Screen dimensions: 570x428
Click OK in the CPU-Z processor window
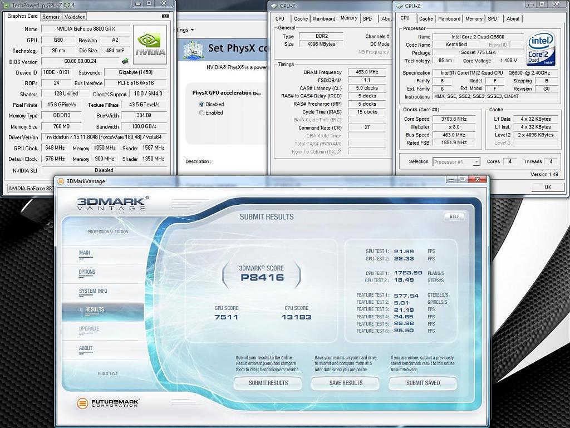pos(548,187)
